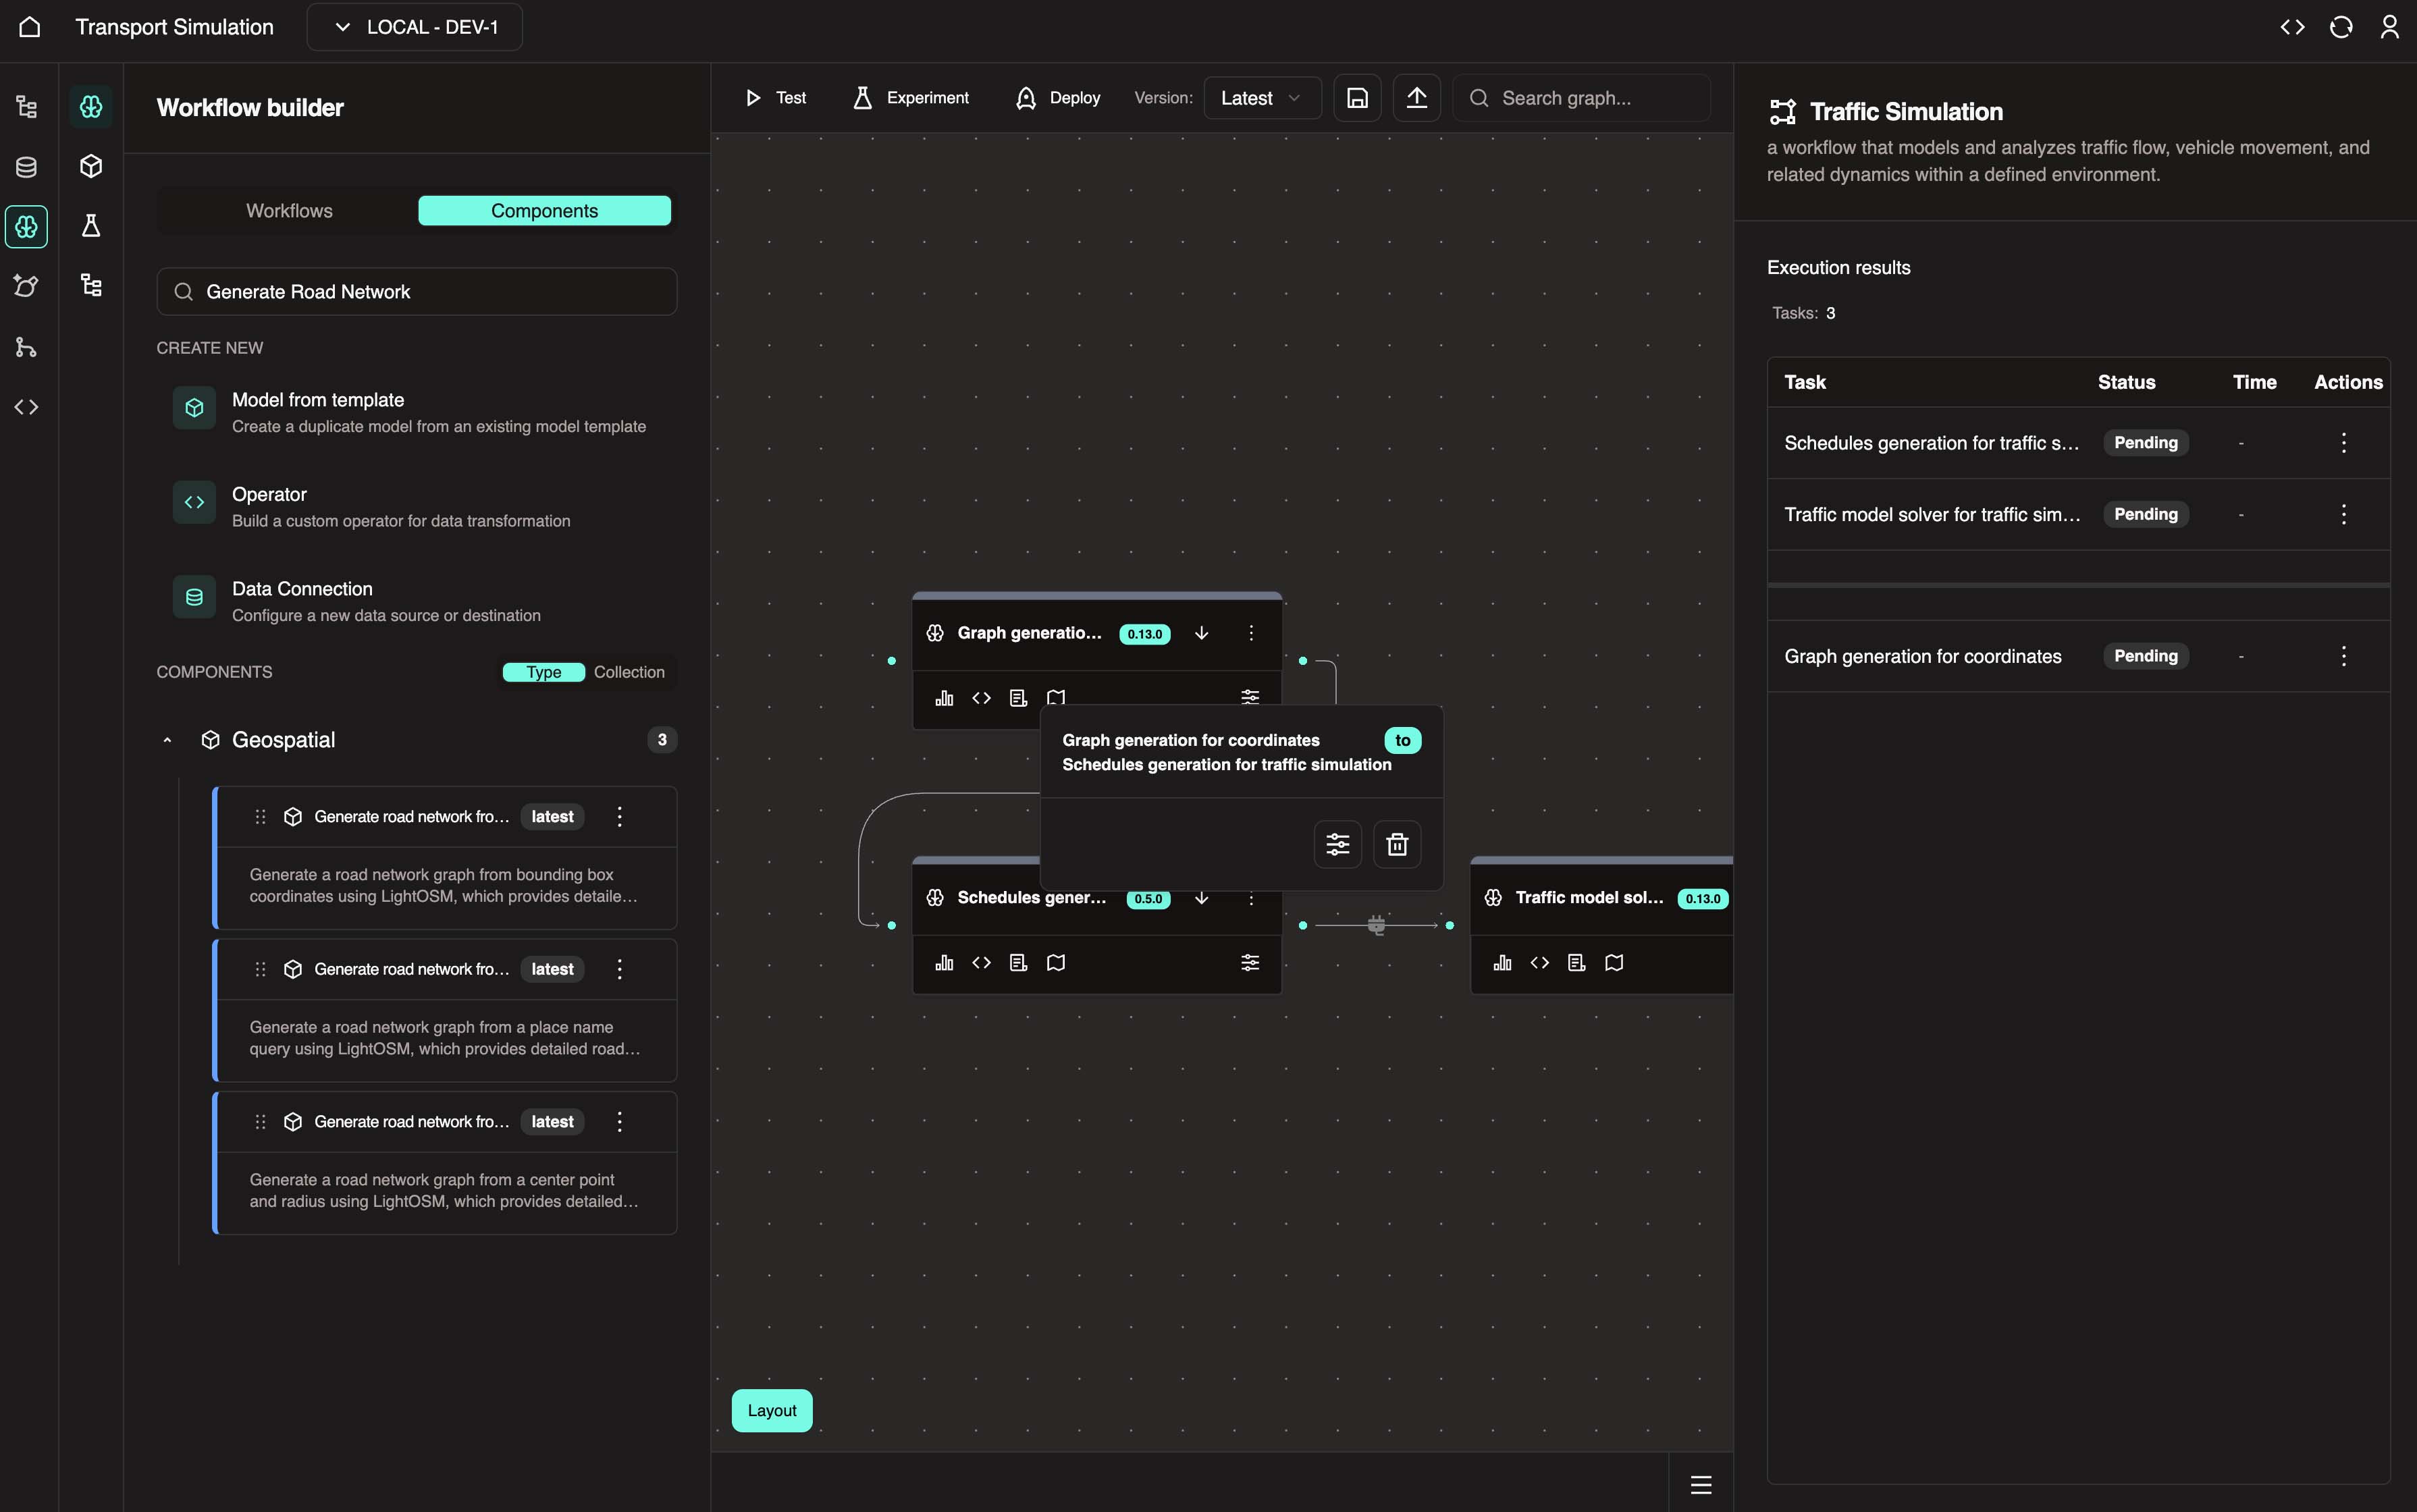The image size is (2417, 1512).
Task: Open logs icon on Schedules generation node
Action: [1018, 962]
